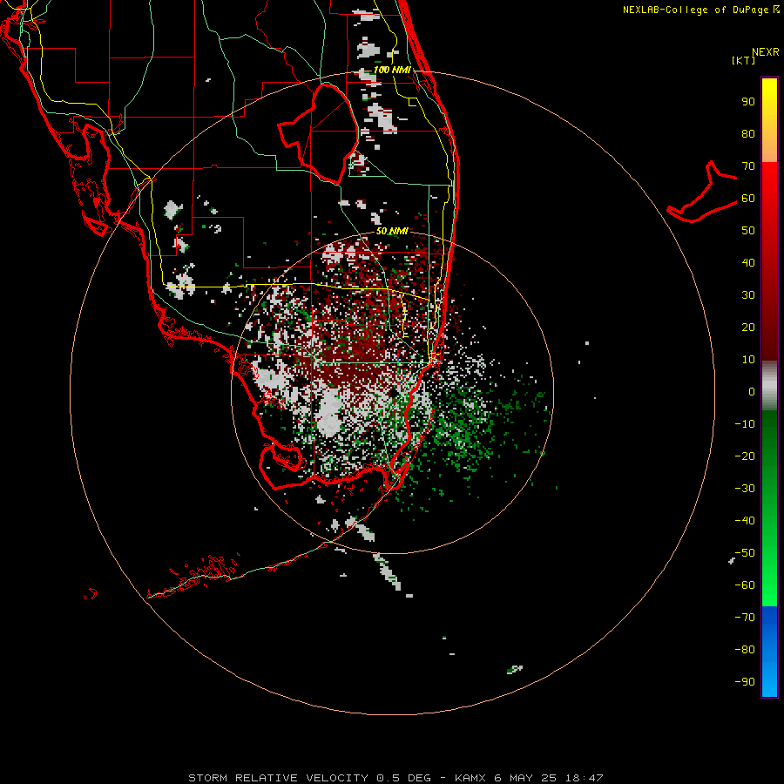Image resolution: width=784 pixels, height=784 pixels.
Task: Click the gray zero-velocity segment of the color bar
Action: (x=769, y=386)
